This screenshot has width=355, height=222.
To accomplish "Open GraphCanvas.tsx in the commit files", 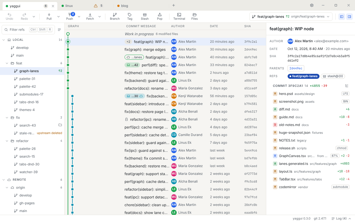I will 311,156.
